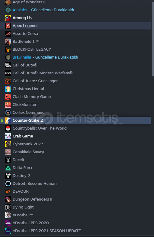This screenshot has height=237, width=154.
Task: Click the Dying Light DL icon
Action: coord(8,207)
